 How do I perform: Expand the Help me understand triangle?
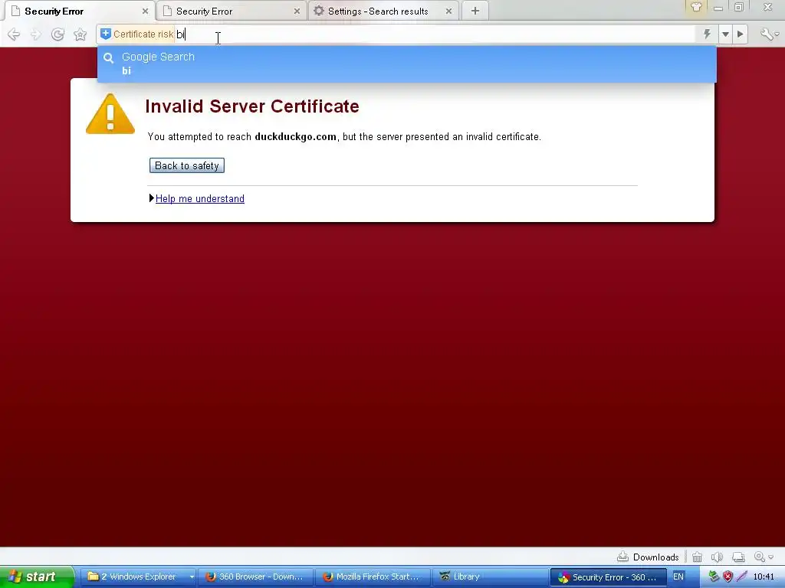point(151,198)
